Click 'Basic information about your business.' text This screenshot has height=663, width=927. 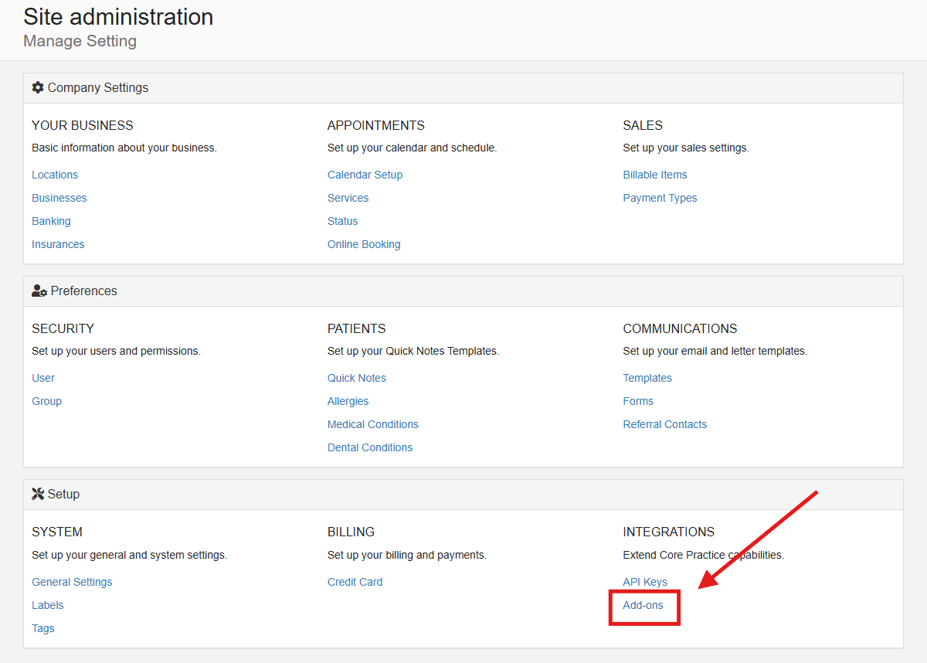124,148
